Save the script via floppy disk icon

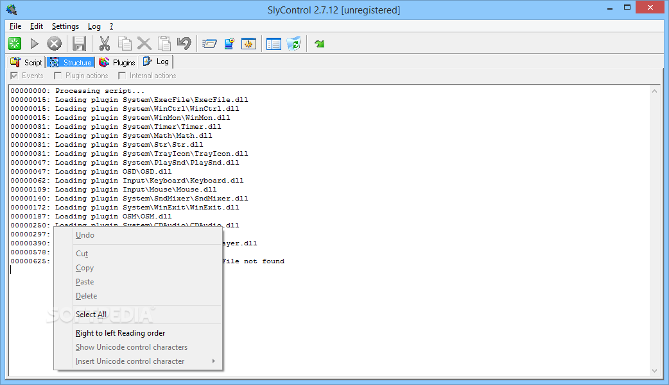(79, 44)
